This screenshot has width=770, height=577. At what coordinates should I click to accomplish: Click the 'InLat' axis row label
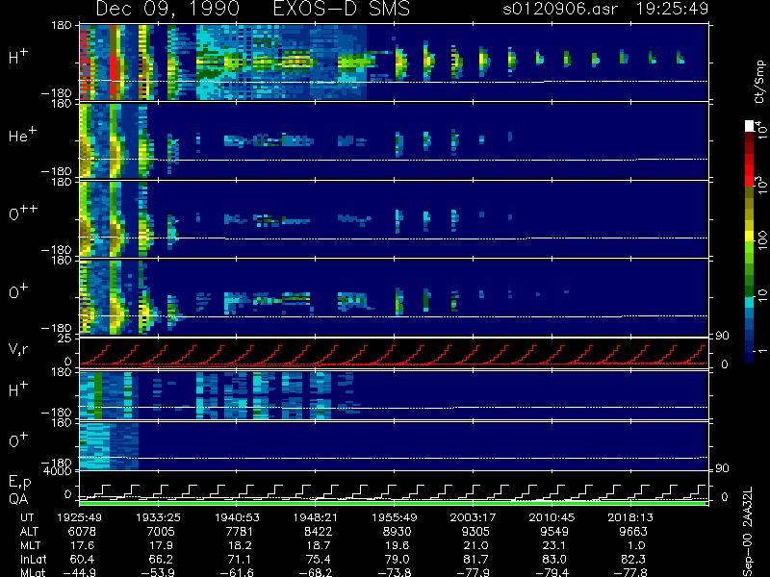33,559
